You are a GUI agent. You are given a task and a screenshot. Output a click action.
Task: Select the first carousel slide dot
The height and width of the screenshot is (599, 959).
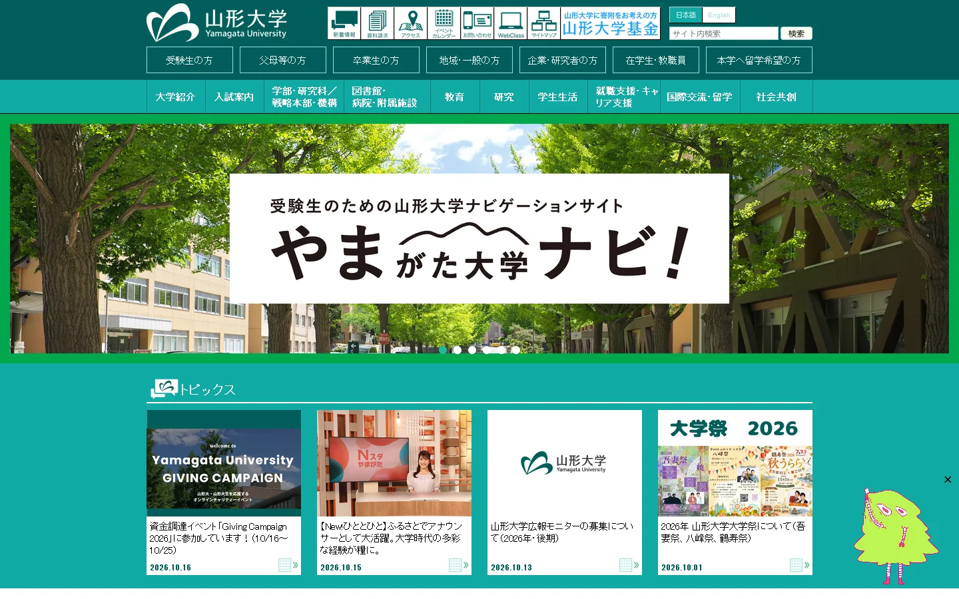tap(443, 350)
